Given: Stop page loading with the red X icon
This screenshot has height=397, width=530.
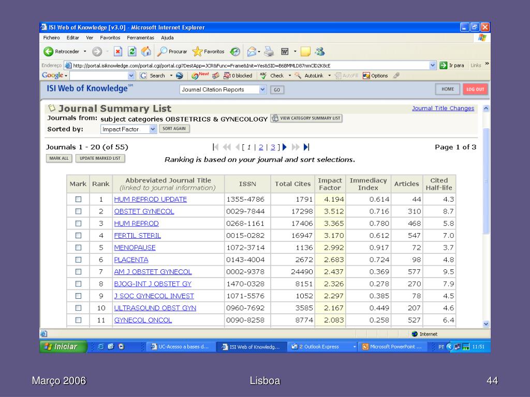Looking at the screenshot, I should click(x=117, y=51).
